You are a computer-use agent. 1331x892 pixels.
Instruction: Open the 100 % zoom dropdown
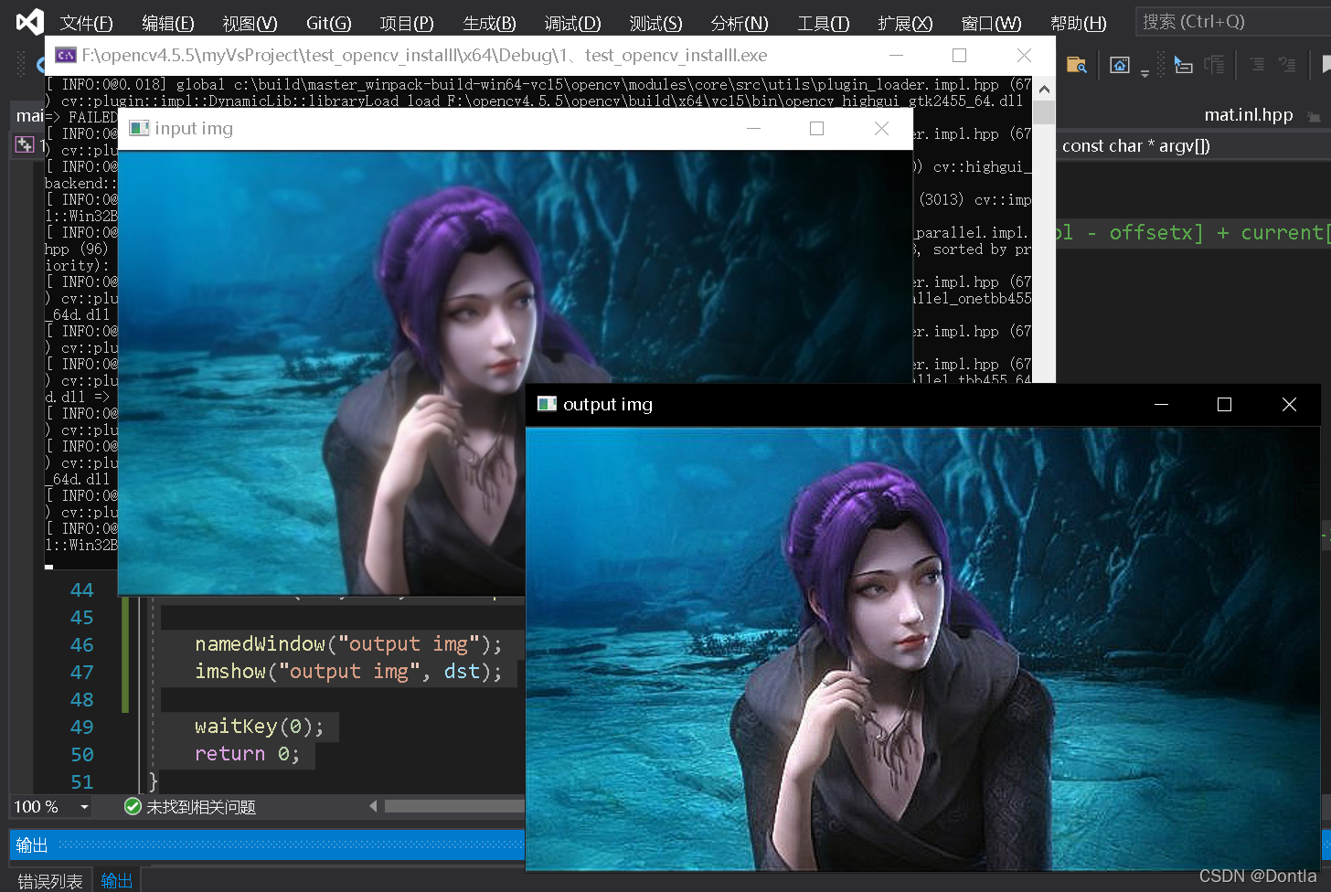(x=84, y=807)
